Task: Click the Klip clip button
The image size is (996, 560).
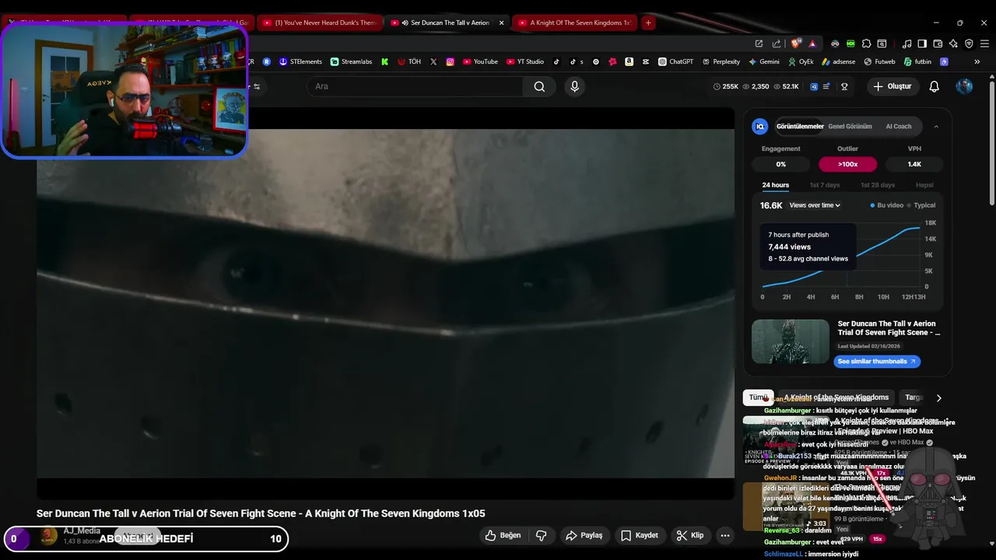Action: coord(690,535)
